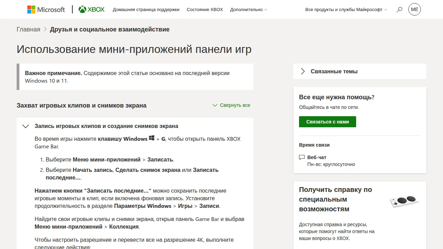Click the "Связаться с нами" button
The height and width of the screenshot is (249, 443).
coord(327,122)
